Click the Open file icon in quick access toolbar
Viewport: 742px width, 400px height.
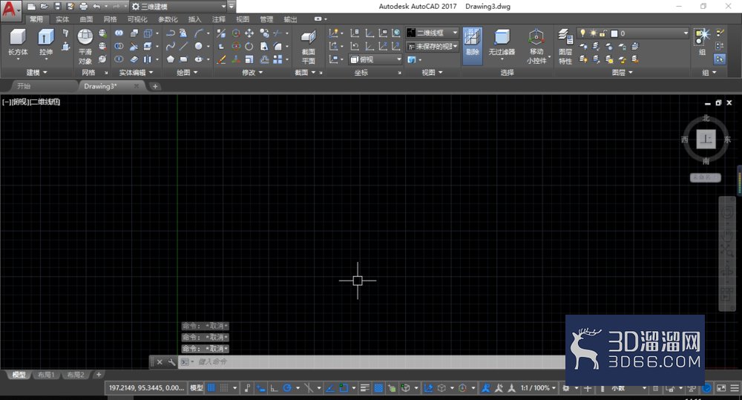(44, 7)
